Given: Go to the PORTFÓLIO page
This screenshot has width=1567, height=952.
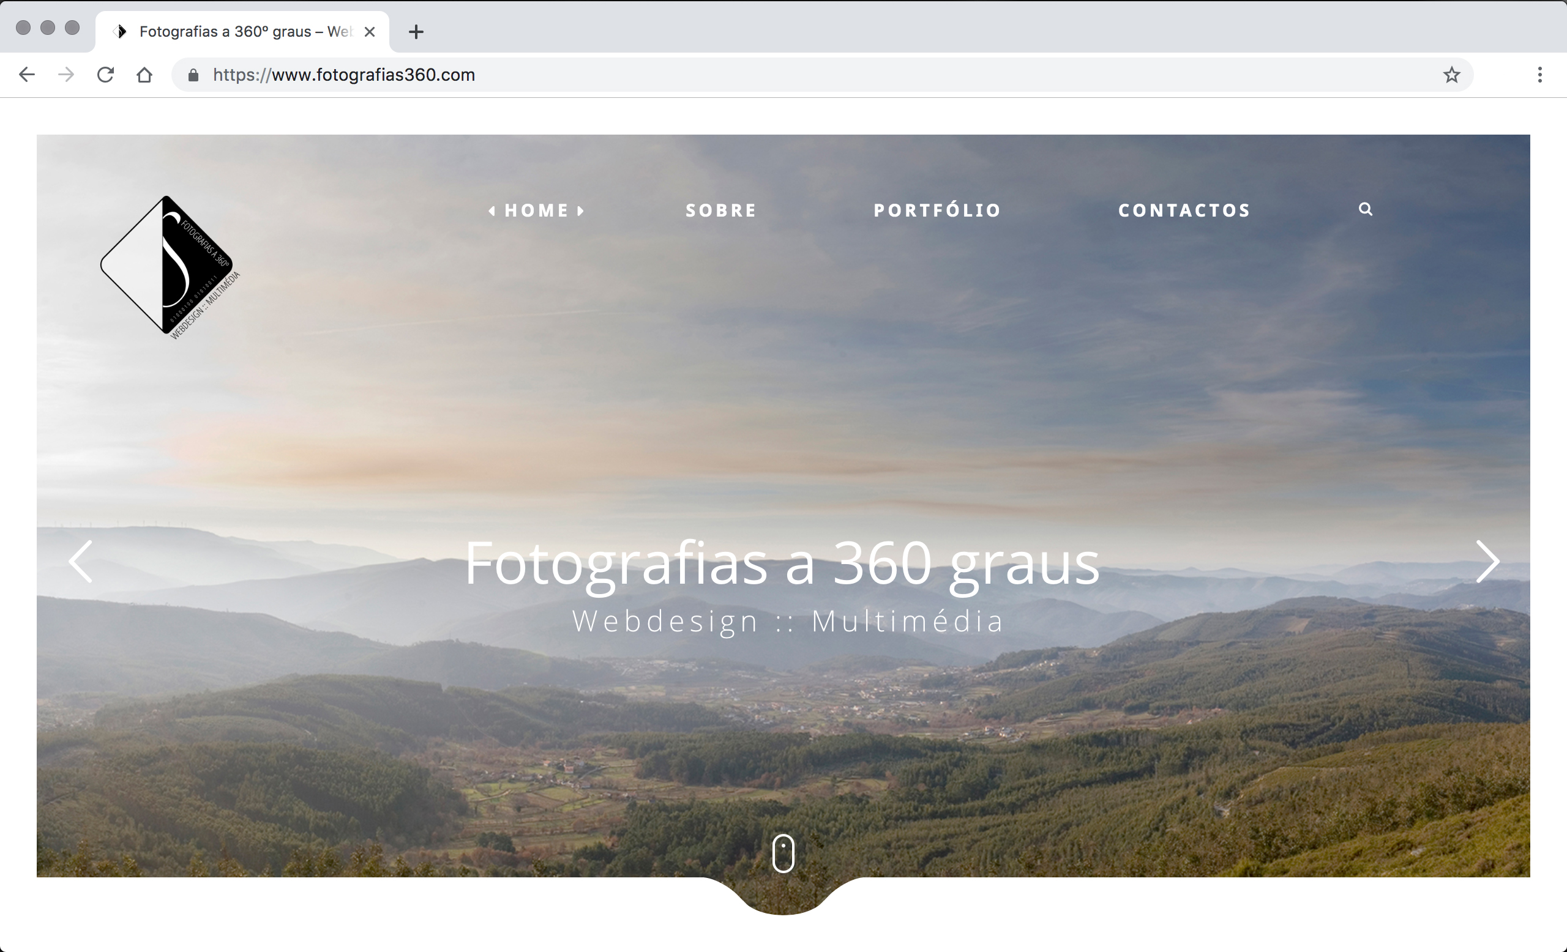Looking at the screenshot, I should click(x=937, y=210).
